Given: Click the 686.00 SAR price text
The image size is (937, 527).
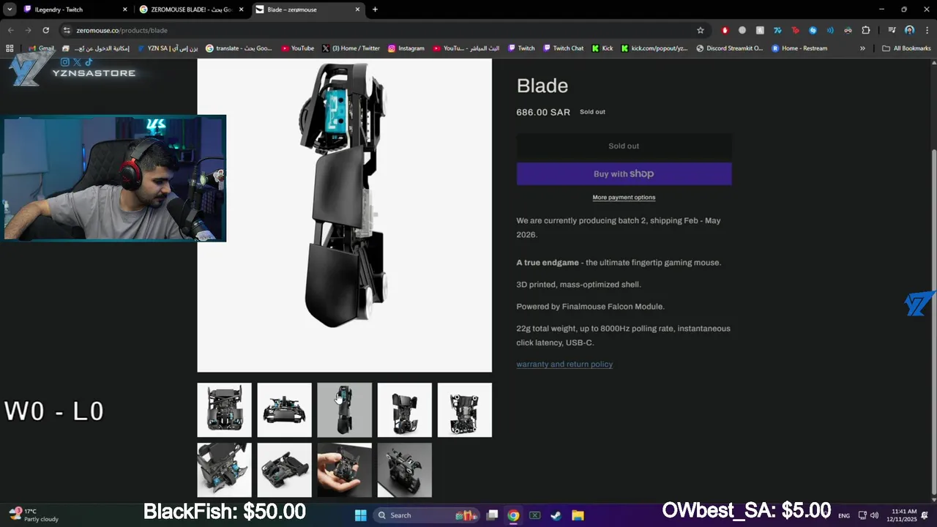Looking at the screenshot, I should coord(543,112).
